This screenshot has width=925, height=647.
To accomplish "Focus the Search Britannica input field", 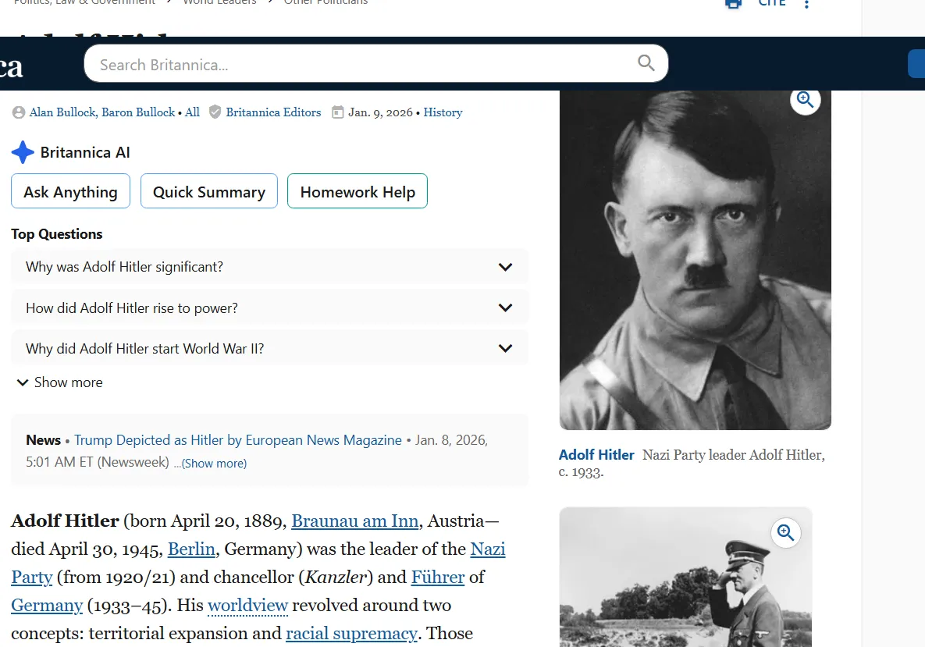I will pyautogui.click(x=359, y=64).
